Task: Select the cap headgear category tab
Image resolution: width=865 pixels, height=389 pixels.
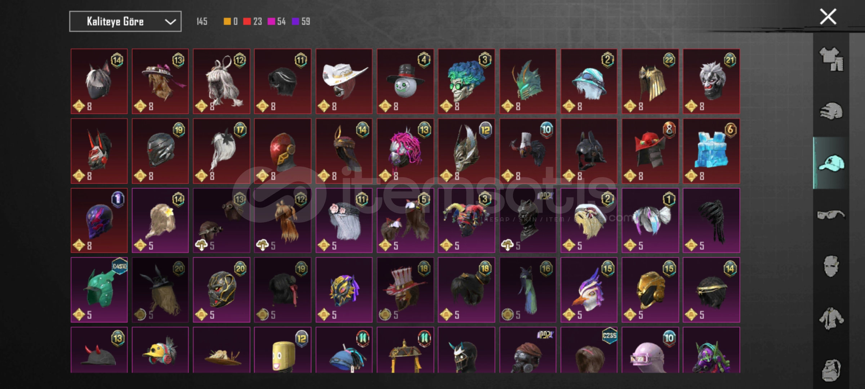Action: coord(831,163)
